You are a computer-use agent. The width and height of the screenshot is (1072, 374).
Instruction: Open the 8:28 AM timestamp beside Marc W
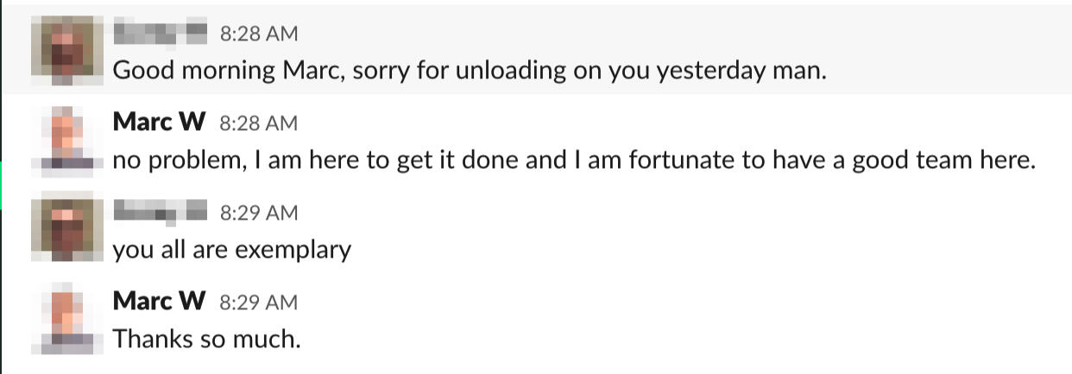[259, 124]
